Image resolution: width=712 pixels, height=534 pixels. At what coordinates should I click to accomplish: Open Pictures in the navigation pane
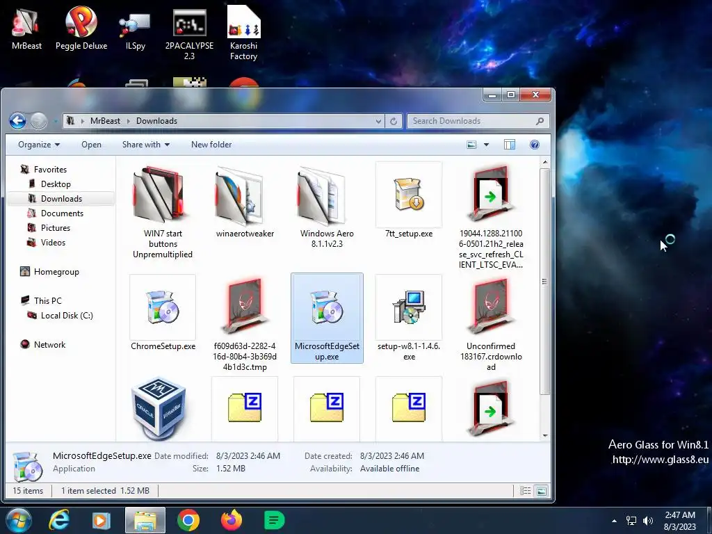[x=56, y=227]
